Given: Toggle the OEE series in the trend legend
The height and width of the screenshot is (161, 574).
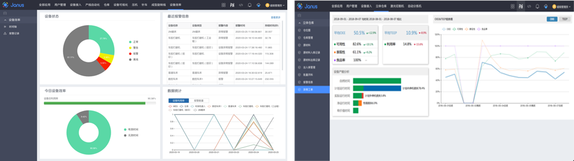Looking at the screenshot, I should point(447,29).
